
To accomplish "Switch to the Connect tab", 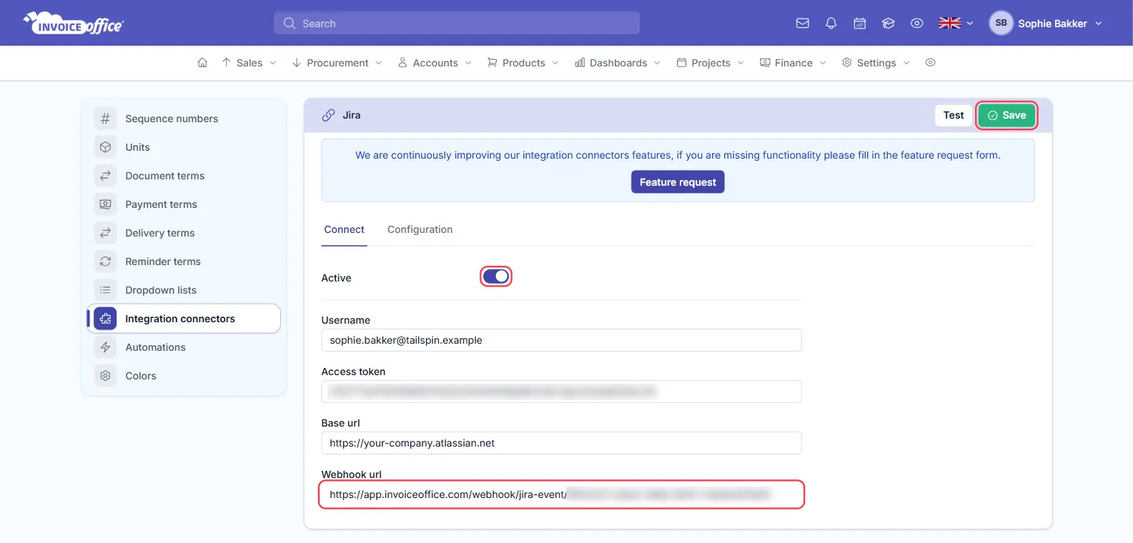I will 344,229.
